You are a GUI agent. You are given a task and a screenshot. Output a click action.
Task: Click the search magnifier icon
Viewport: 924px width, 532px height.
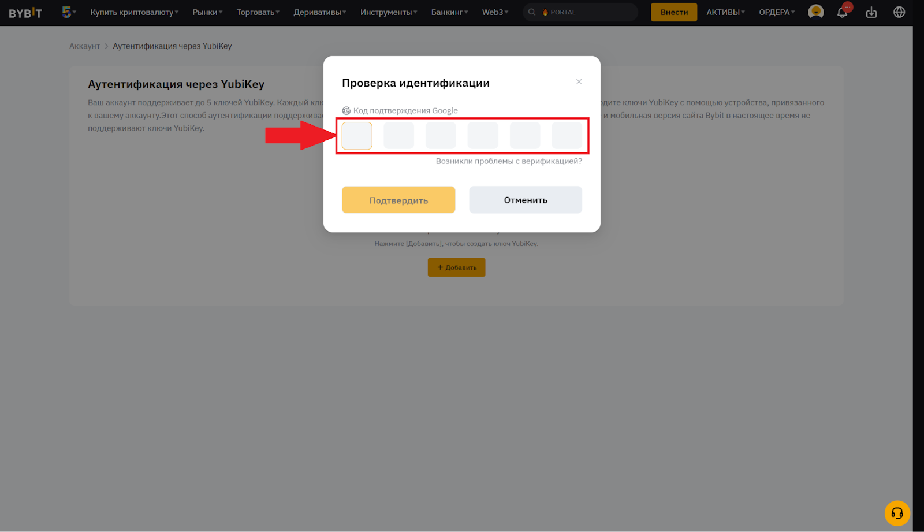532,12
